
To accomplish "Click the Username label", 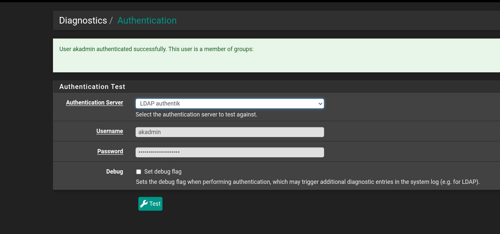I will (x=110, y=131).
